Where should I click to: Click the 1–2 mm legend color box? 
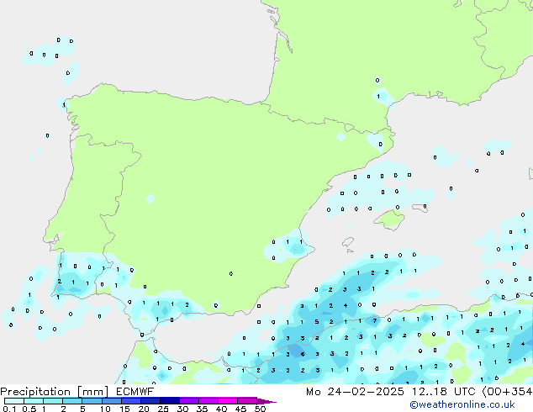click(x=53, y=401)
